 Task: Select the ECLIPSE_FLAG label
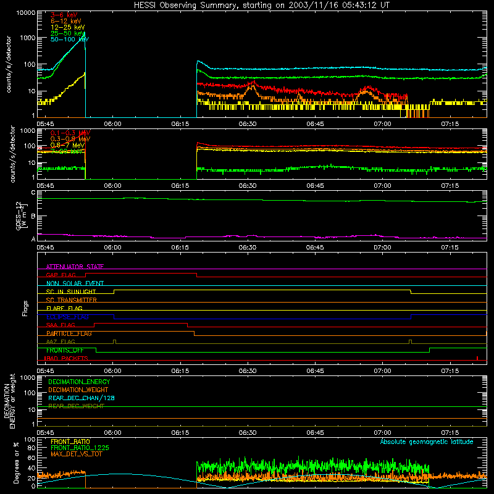tap(67, 317)
